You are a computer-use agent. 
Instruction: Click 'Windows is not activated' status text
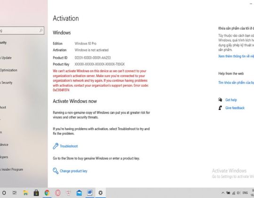(x=92, y=50)
